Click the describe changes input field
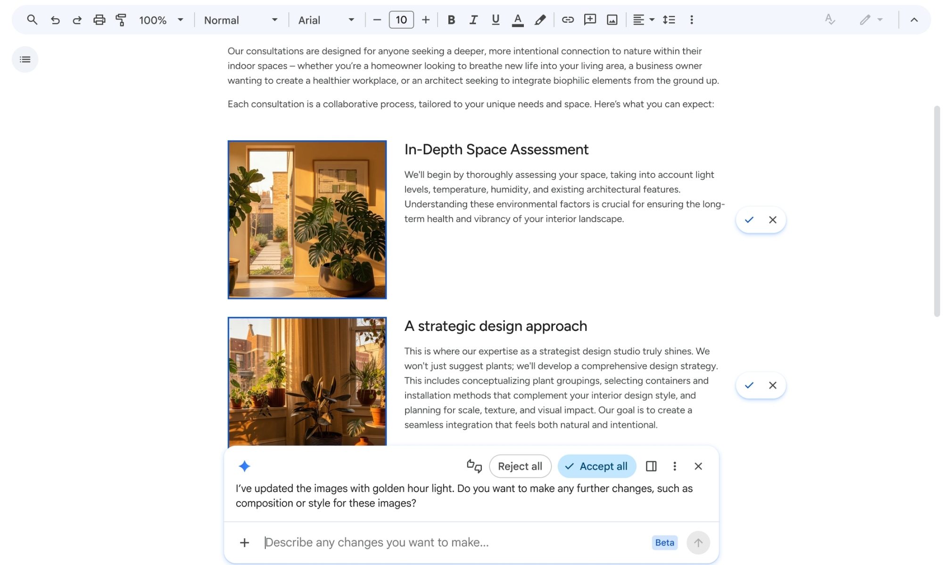Image resolution: width=943 pixels, height=565 pixels. tap(424, 542)
